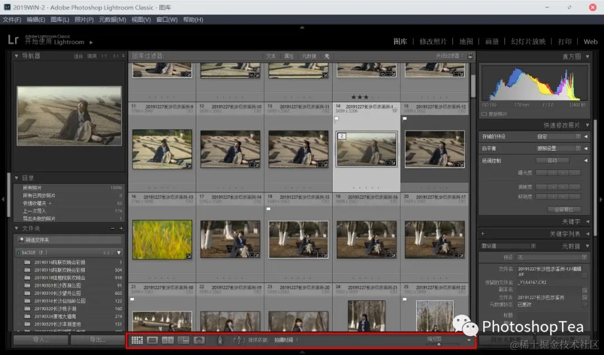Select the '文本' library filter
This screenshot has width=604, height=355.
[x=271, y=56]
